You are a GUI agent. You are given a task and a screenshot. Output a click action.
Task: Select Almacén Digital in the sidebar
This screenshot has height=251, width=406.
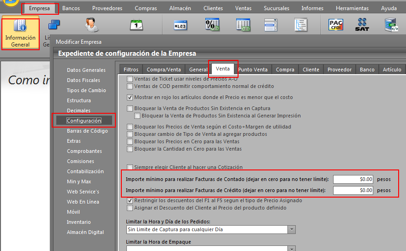click(x=85, y=232)
